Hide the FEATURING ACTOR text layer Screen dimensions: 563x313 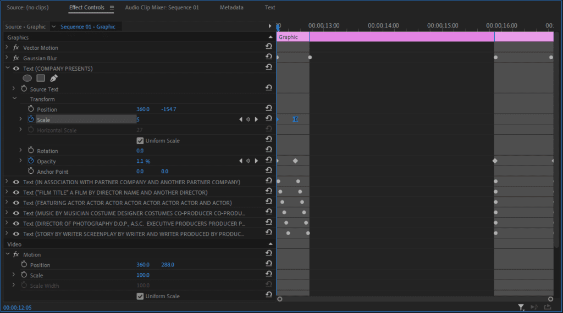click(16, 203)
